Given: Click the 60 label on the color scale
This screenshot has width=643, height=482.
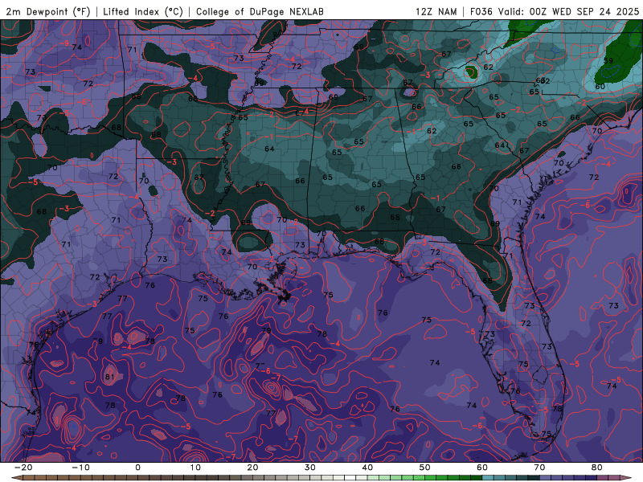Looking at the screenshot, I should tap(482, 468).
